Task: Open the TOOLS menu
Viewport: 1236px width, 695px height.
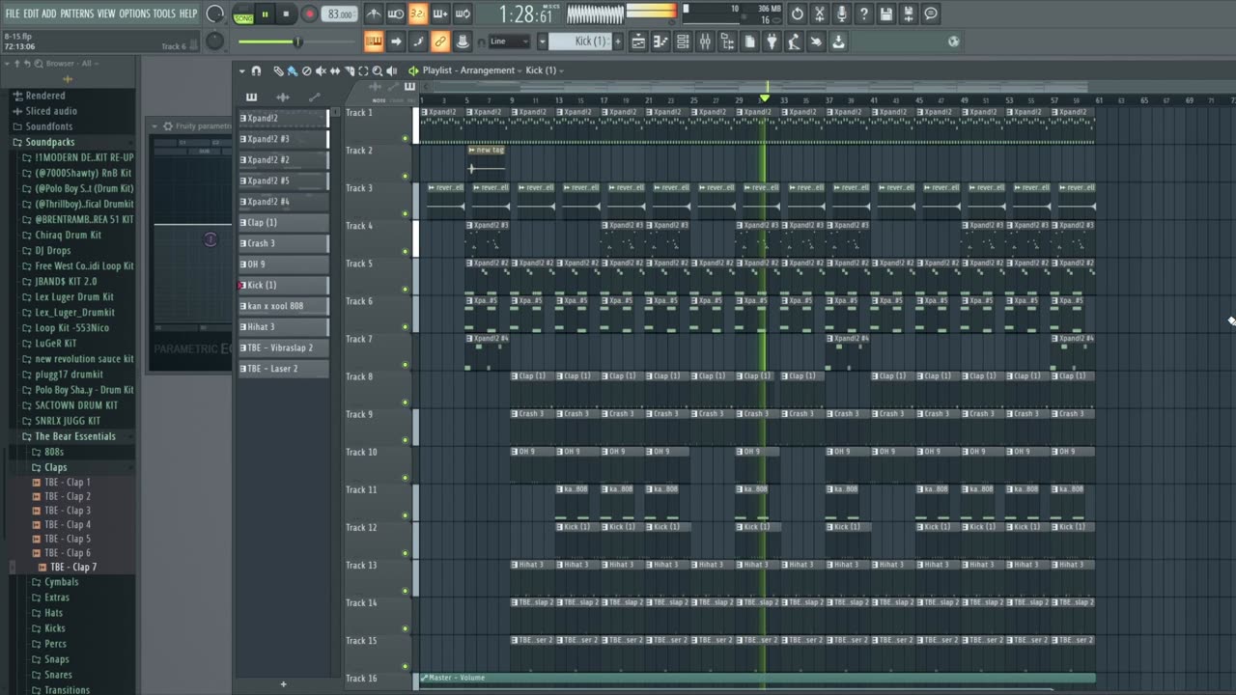Action: point(164,14)
